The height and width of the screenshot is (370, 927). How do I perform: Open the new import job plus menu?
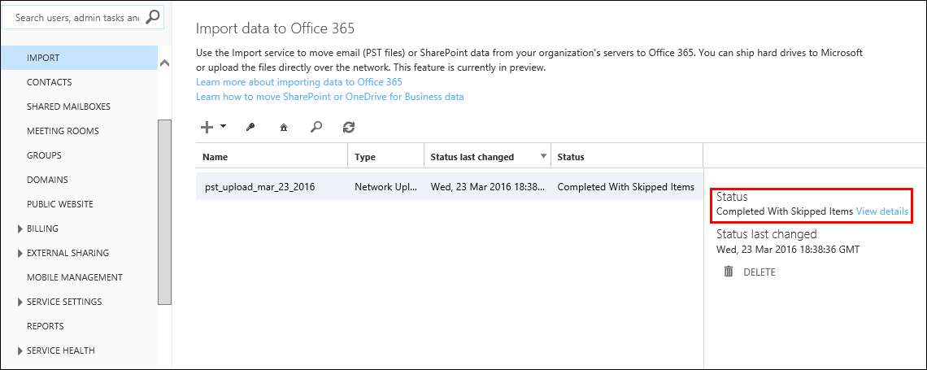click(207, 127)
